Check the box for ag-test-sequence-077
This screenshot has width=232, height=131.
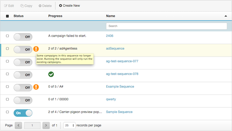click(7, 61)
